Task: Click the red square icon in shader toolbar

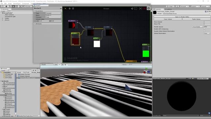Action: [144, 9]
